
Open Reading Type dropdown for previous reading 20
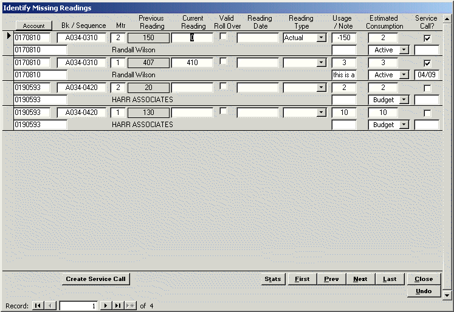[x=321, y=88]
